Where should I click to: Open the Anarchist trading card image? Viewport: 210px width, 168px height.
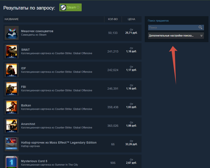[12, 126]
